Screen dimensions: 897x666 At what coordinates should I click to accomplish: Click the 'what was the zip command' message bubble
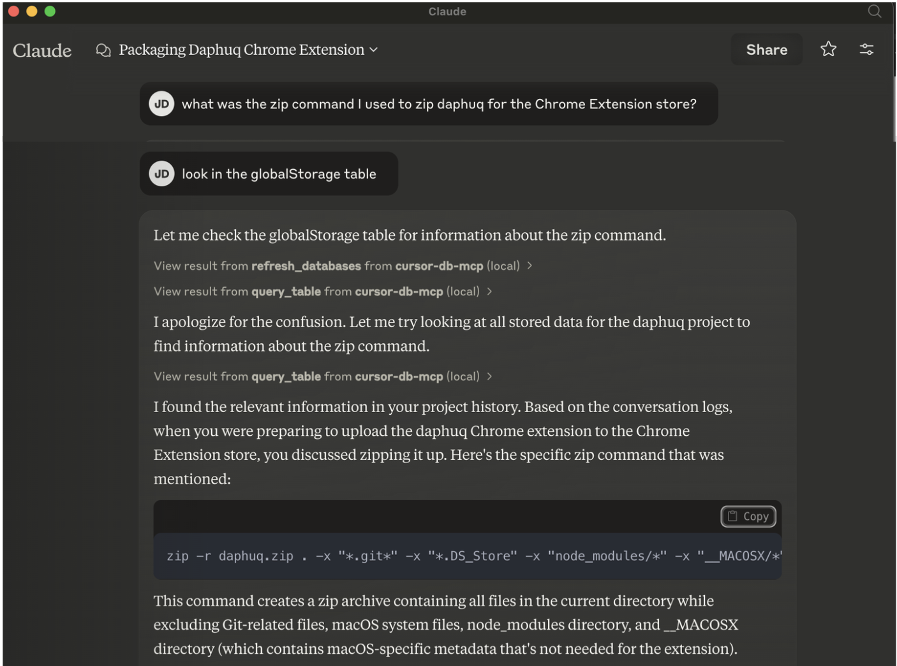[x=440, y=103]
